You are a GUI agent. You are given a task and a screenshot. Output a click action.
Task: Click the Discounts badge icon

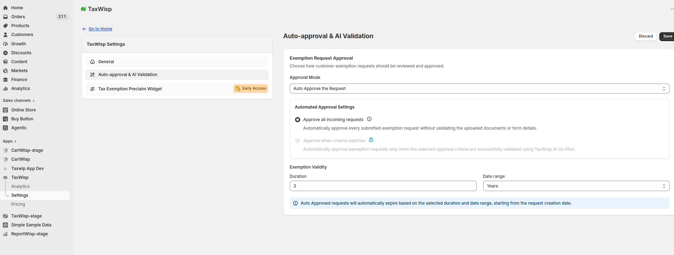point(5,53)
